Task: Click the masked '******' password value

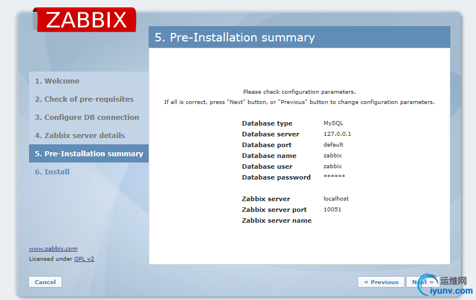Action: [x=334, y=176]
